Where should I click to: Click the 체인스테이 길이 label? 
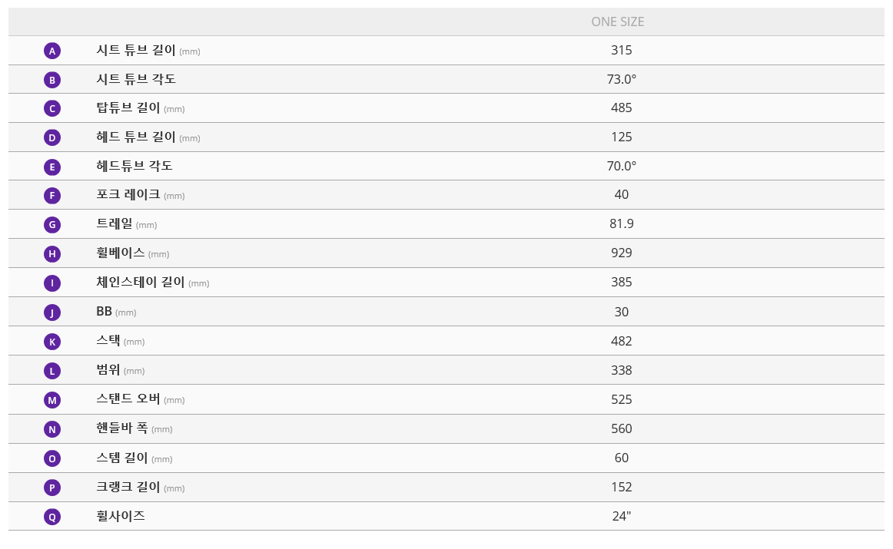(x=141, y=282)
